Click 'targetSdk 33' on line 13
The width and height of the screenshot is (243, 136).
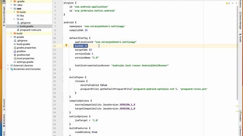[x=84, y=50]
